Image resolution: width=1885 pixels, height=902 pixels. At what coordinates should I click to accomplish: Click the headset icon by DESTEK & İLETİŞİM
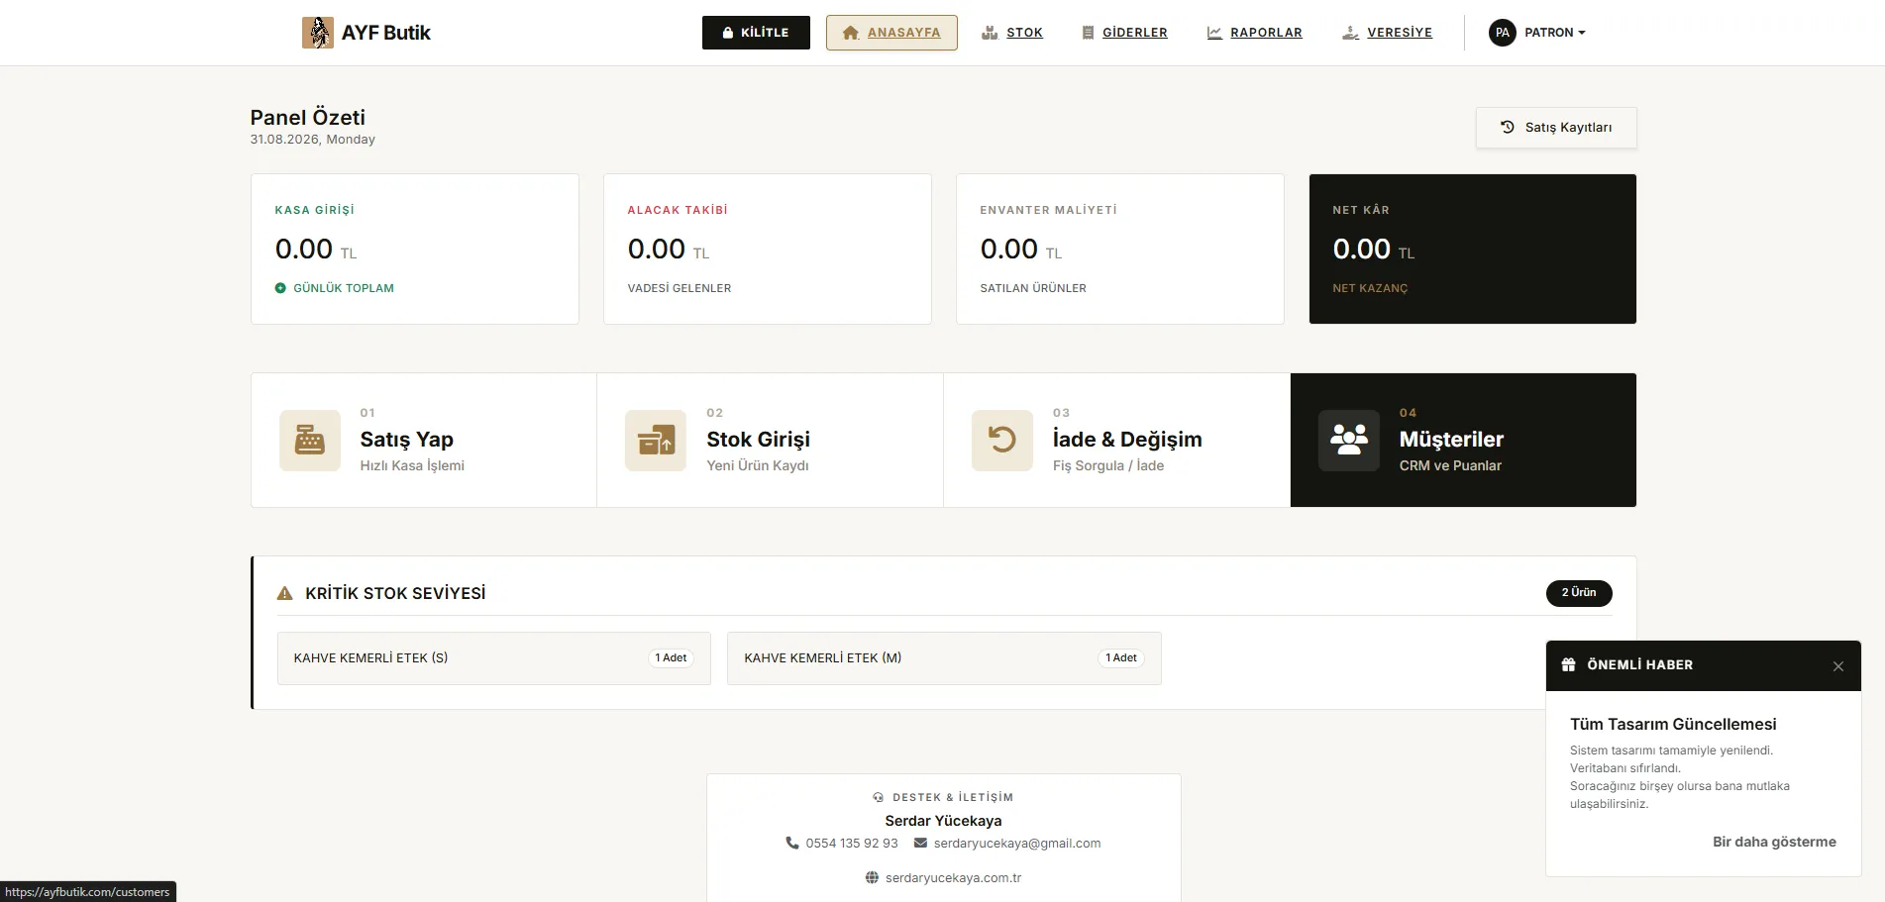878,797
